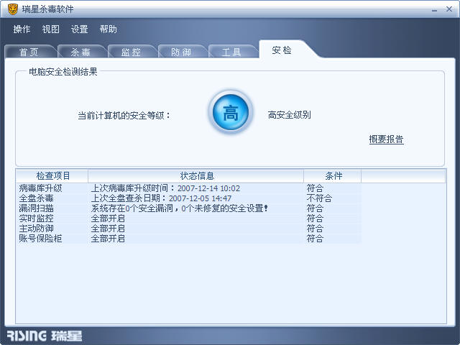
Task: Sort by the 检查项目 column header
Action: (x=52, y=175)
